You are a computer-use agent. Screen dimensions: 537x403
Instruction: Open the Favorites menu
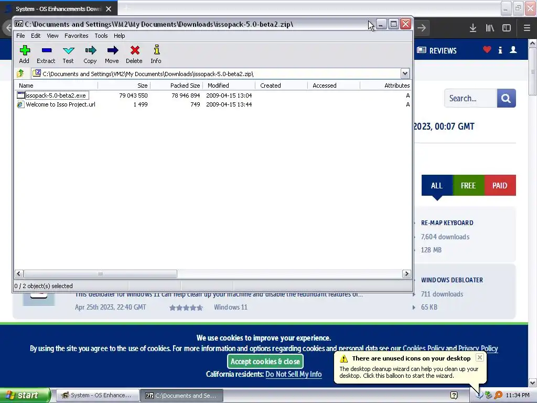tap(77, 36)
